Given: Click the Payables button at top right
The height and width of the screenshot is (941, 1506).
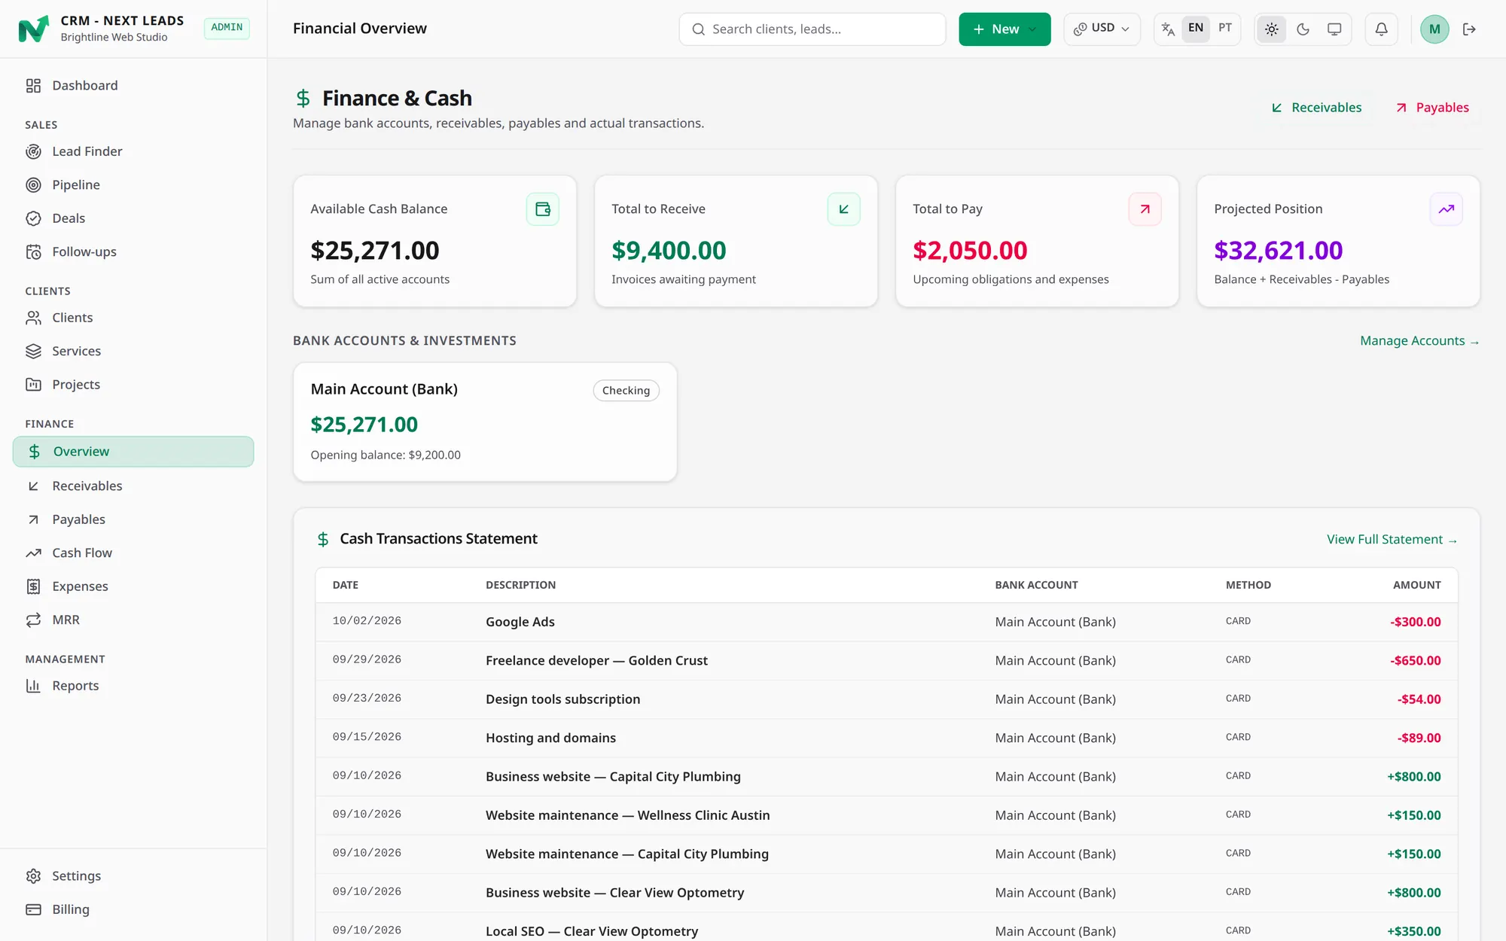Looking at the screenshot, I should click(x=1432, y=108).
